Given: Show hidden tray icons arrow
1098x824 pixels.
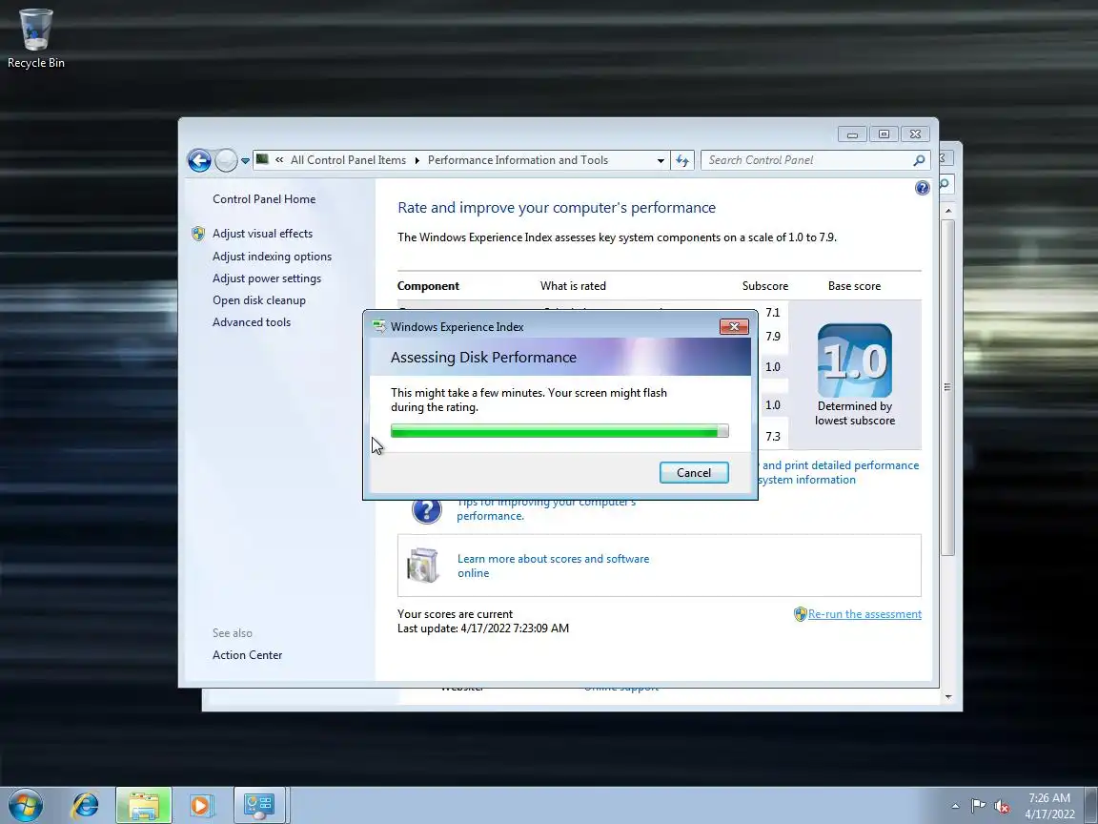Looking at the screenshot, I should 955,807.
